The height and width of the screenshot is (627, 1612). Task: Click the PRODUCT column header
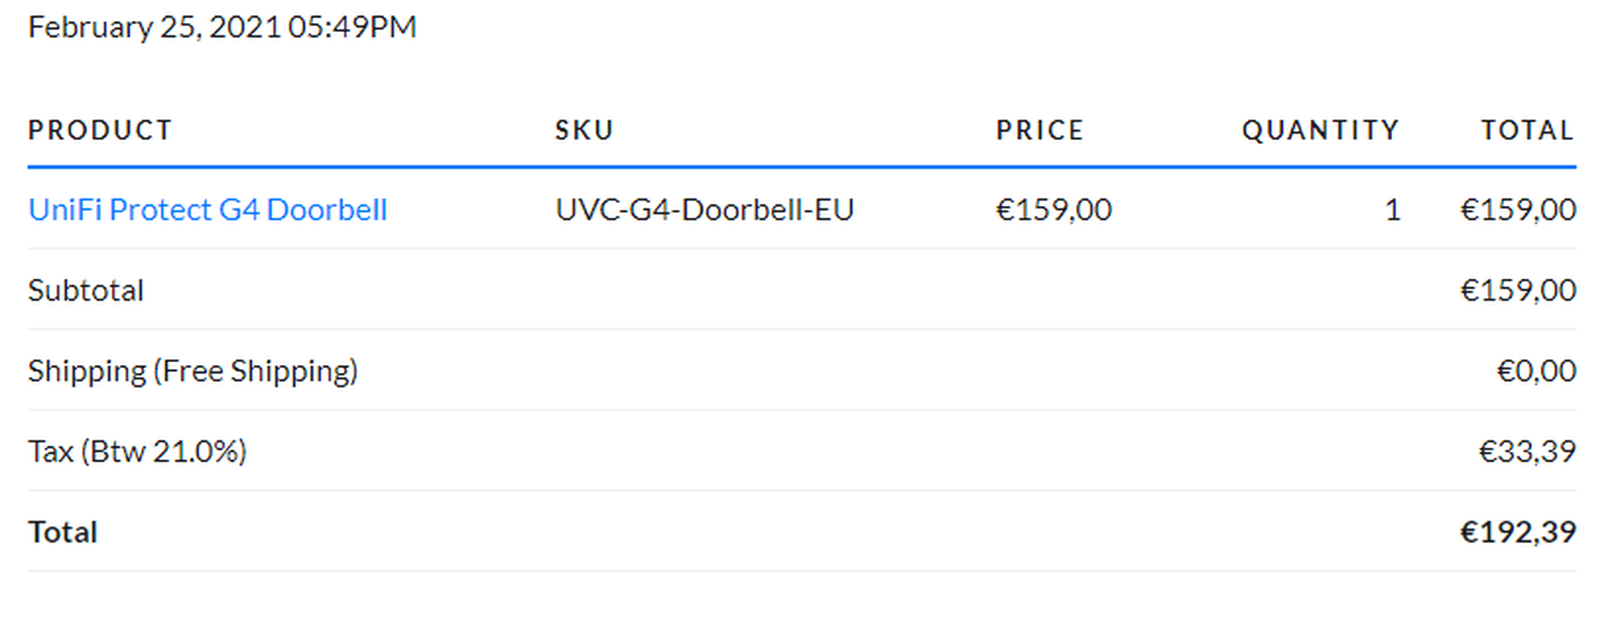(100, 130)
